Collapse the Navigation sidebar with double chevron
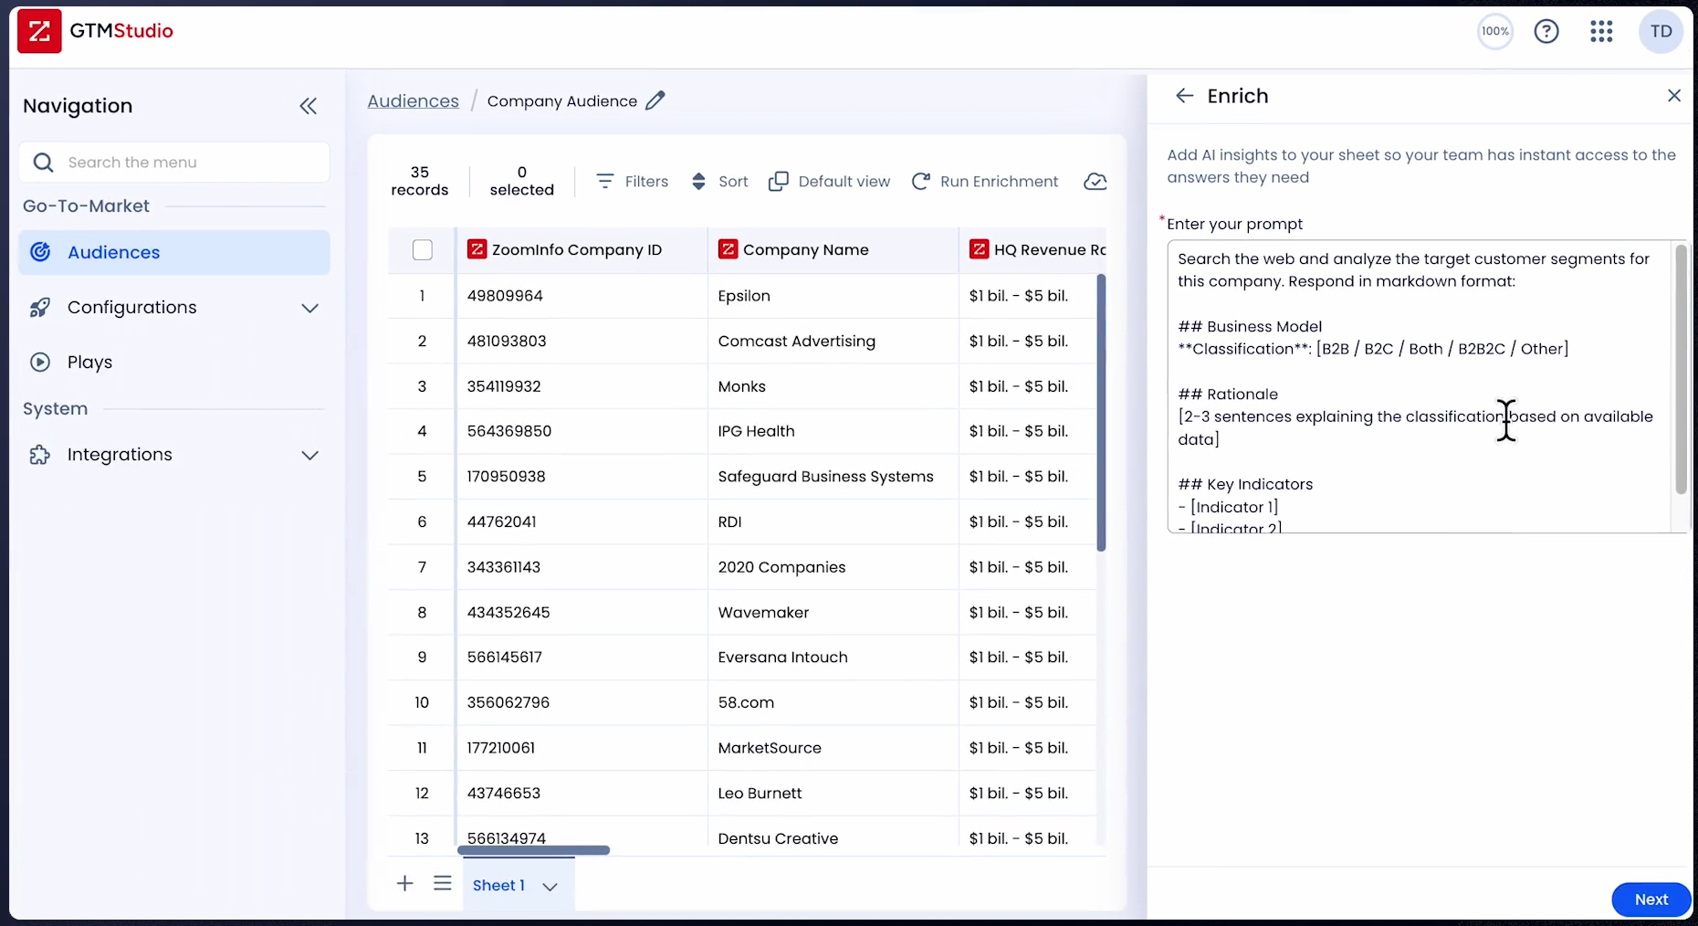The height and width of the screenshot is (926, 1698). (x=309, y=106)
